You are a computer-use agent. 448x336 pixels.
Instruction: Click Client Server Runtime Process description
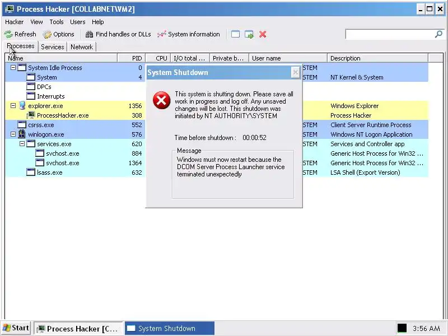(371, 124)
